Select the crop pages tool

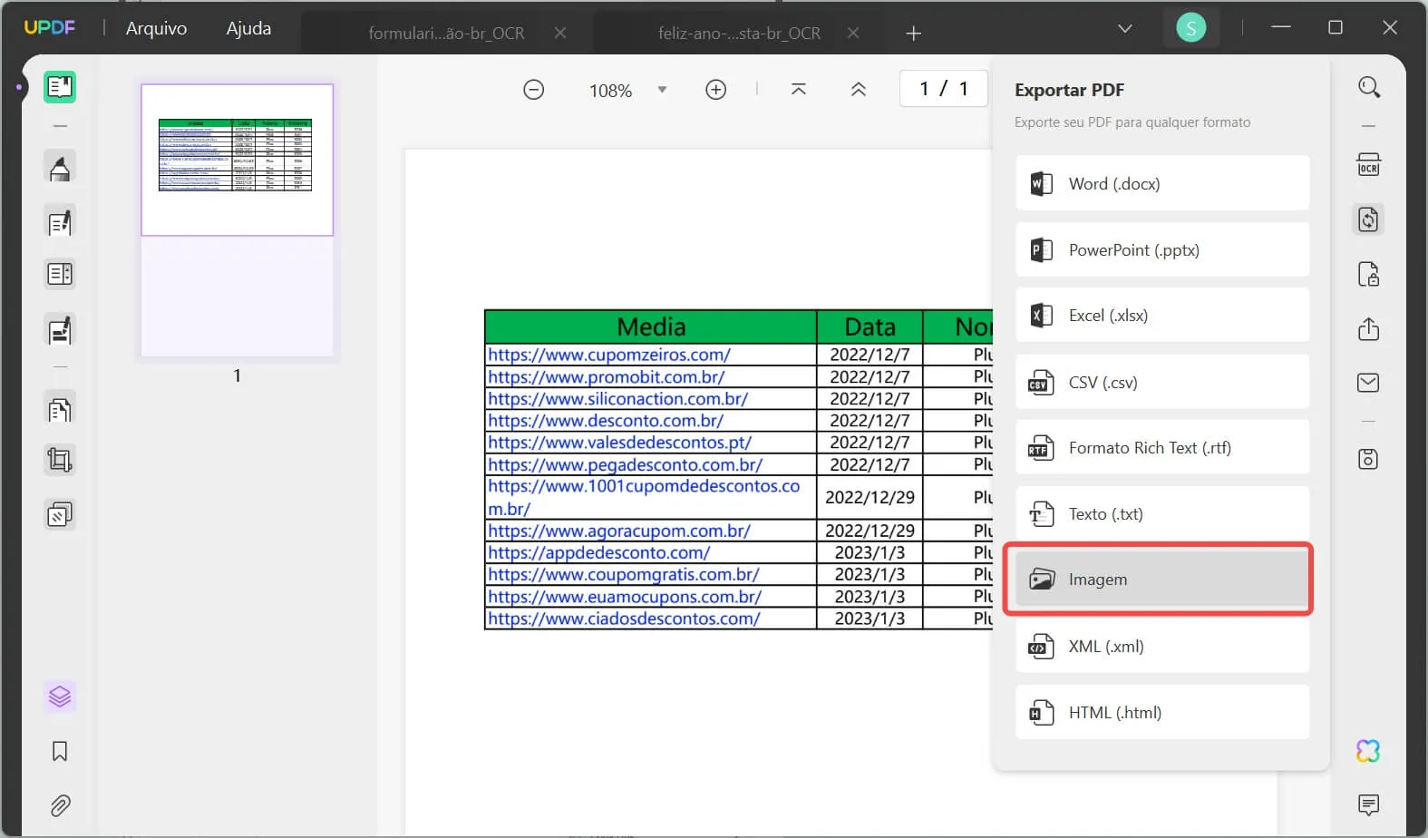coord(60,460)
